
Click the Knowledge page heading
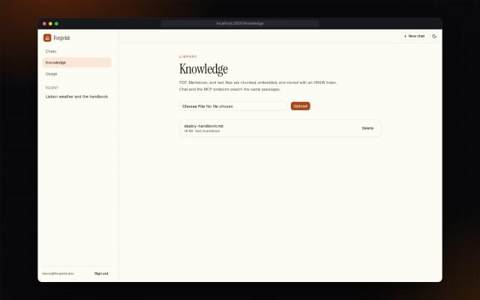click(203, 68)
